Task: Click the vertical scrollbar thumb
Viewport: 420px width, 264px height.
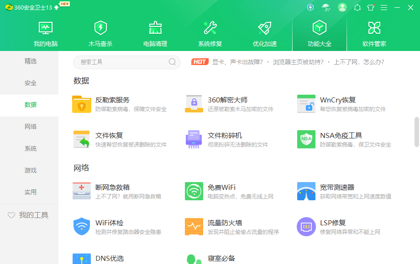Action: (x=416, y=132)
